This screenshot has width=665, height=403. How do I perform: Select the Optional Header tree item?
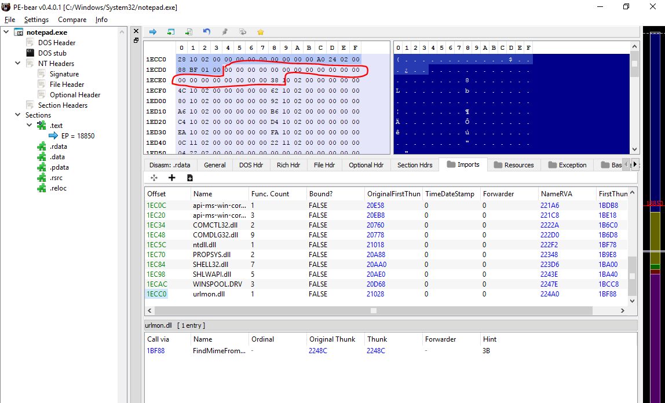[75, 95]
